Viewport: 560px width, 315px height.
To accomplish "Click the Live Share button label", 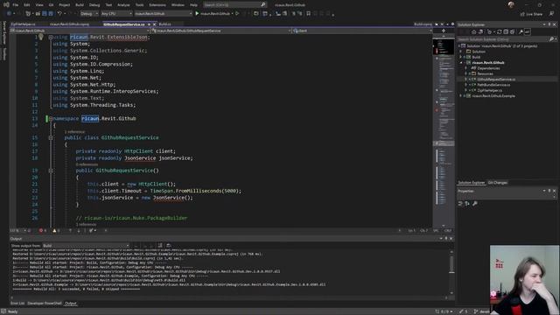I will (x=535, y=14).
